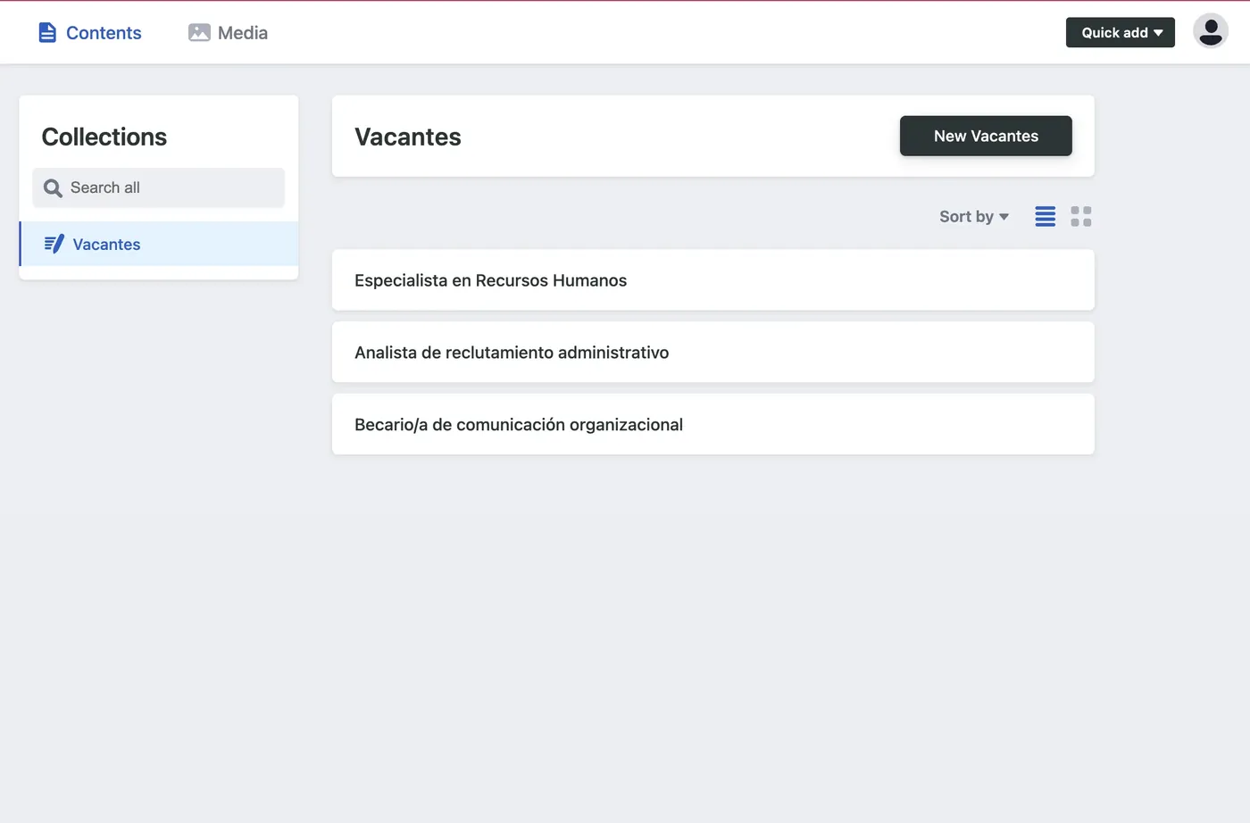Click the Contents document icon
Image resolution: width=1250 pixels, height=823 pixels.
click(x=46, y=32)
